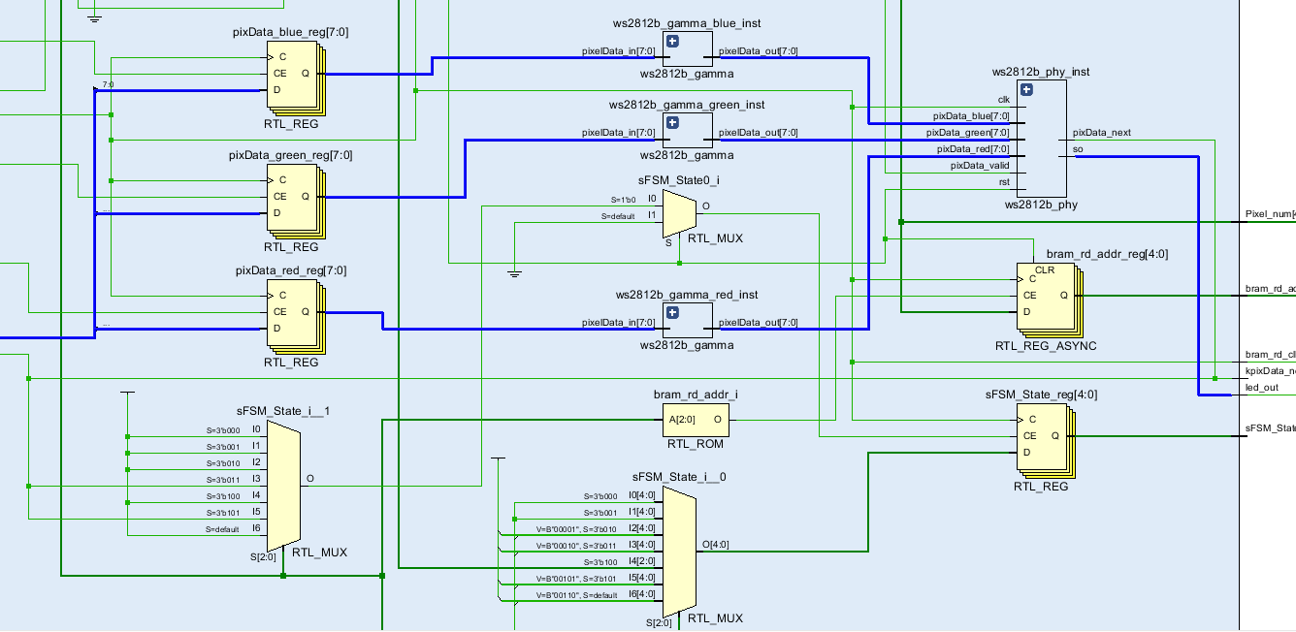Click the A[2:0] pin on bram_rd_addr_i
This screenshot has width=1296, height=632.
[681, 420]
